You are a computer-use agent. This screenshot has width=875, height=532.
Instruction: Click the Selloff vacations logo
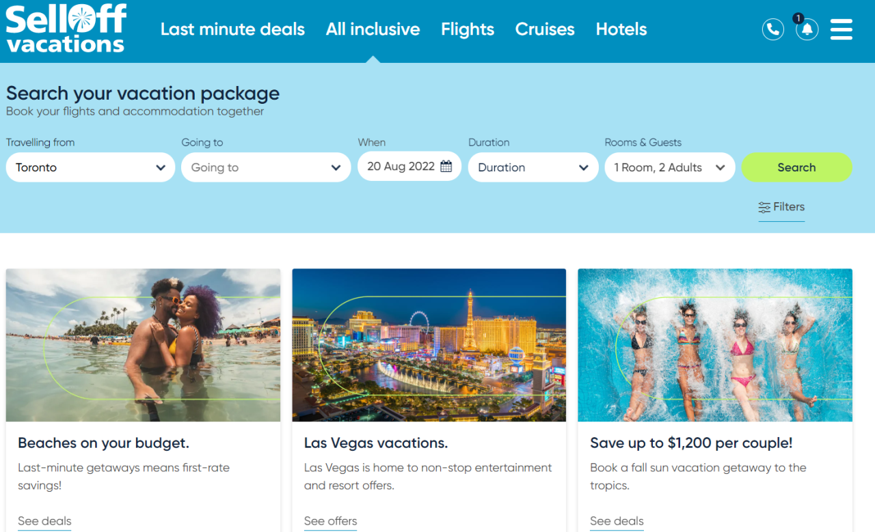tap(66, 28)
